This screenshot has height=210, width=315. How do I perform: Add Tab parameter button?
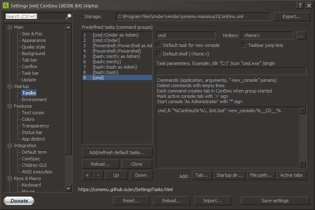tap(202, 175)
